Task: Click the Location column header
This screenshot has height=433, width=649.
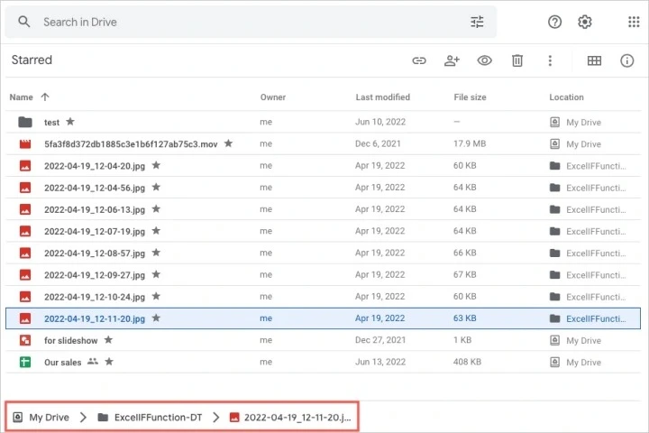Action: click(x=566, y=97)
